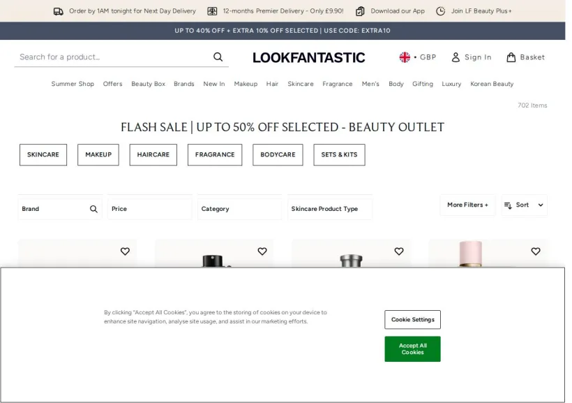Open the Skincare navigation menu item
Viewport: 572px width, 403px height.
301,84
